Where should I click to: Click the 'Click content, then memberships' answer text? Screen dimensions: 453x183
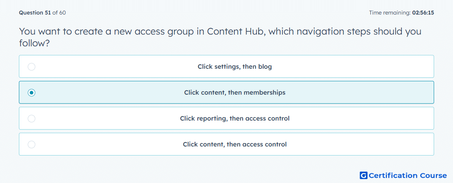click(x=235, y=93)
